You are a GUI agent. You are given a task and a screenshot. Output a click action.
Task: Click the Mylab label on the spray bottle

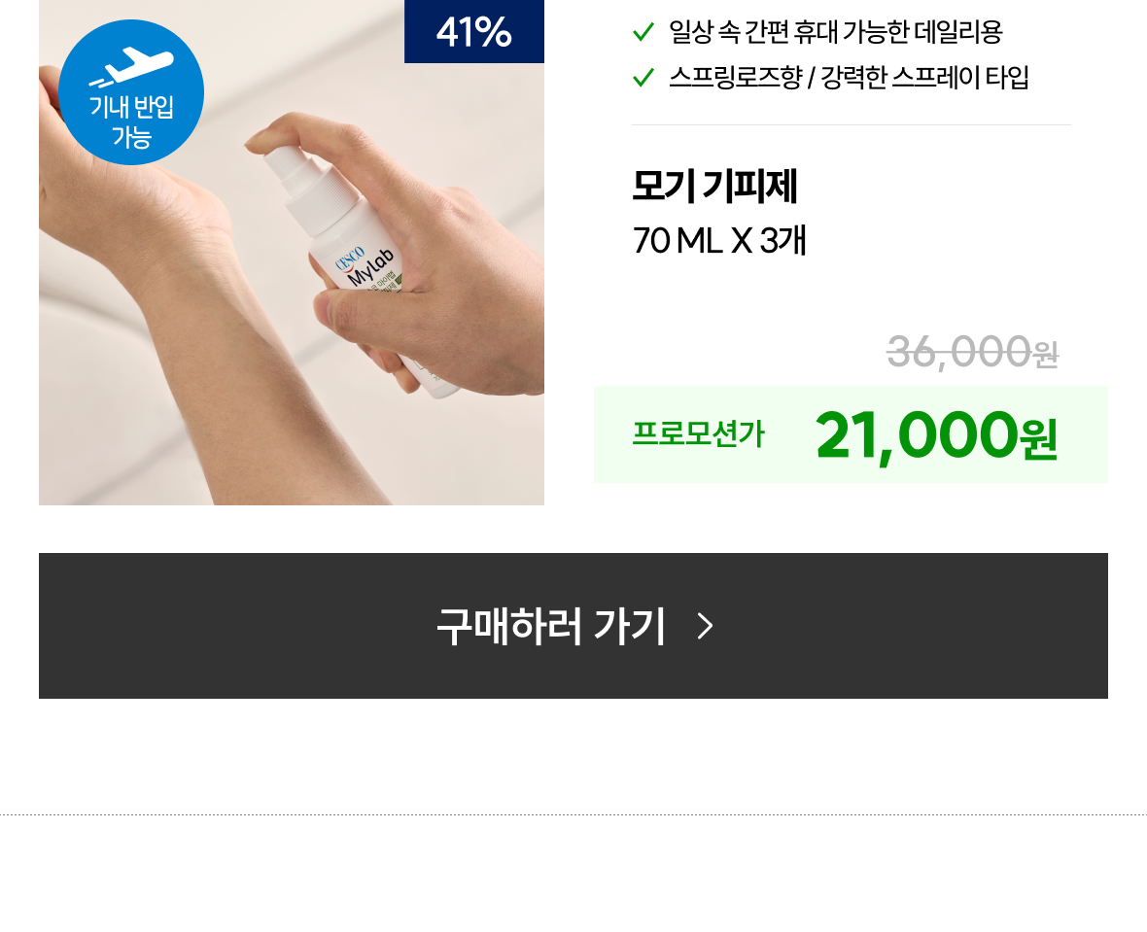pos(371,267)
